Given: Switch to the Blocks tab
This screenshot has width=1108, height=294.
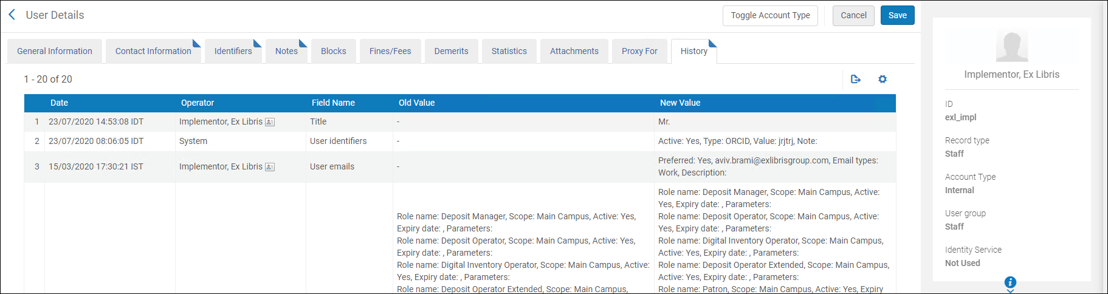Looking at the screenshot, I should [334, 51].
